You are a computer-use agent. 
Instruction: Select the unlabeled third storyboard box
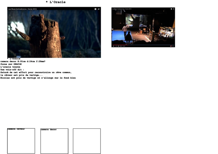87,141
